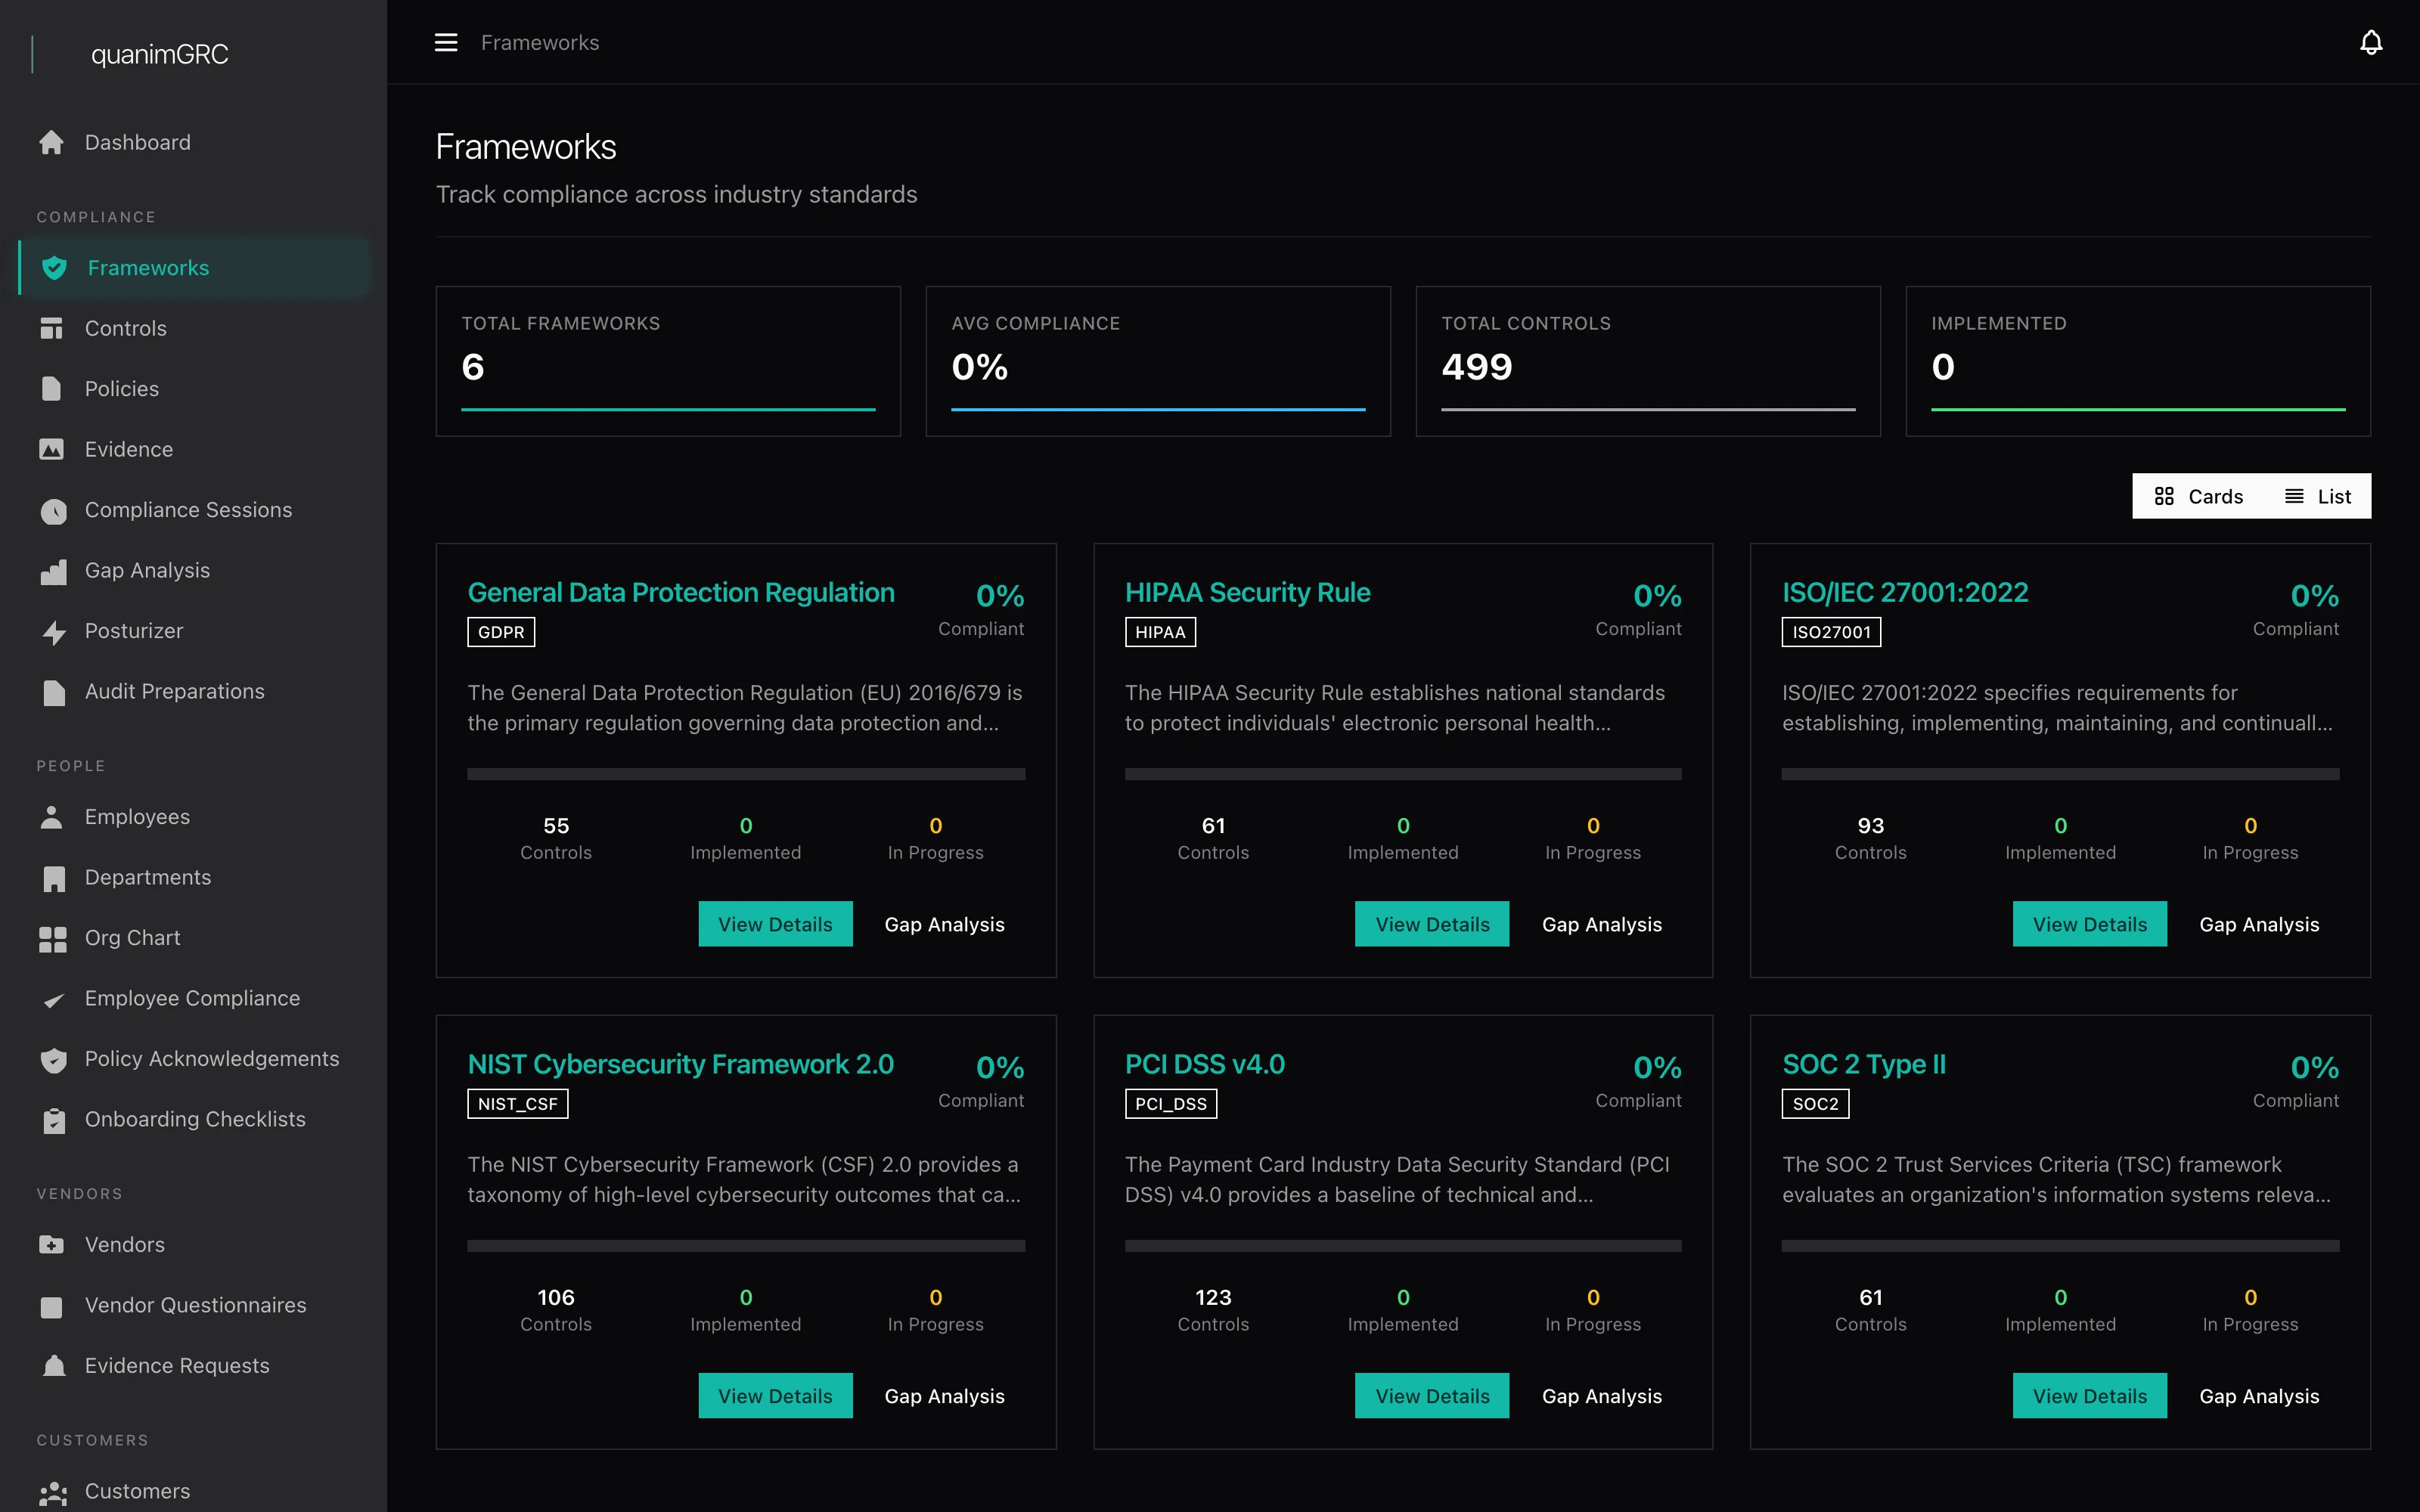Image resolution: width=2420 pixels, height=1512 pixels.
Task: Click the Evidence image icon
Action: [52, 449]
